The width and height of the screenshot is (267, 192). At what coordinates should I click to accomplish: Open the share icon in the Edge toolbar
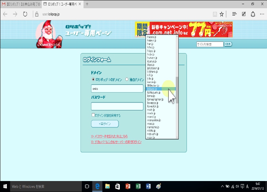pos(253,14)
